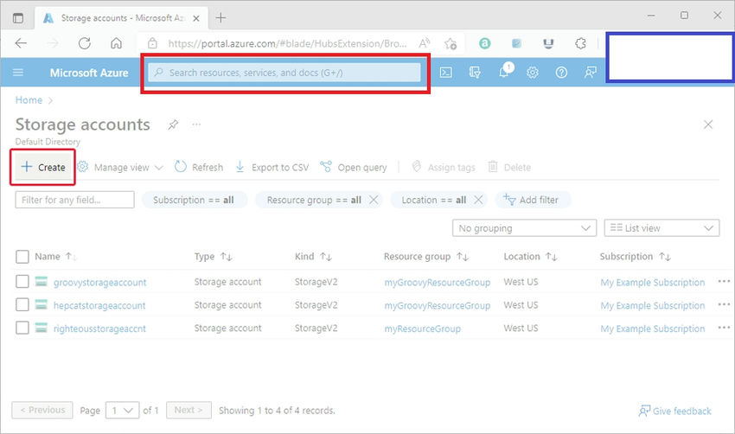Click the read aloud icon in the address bar
This screenshot has width=735, height=434.
coord(424,43)
